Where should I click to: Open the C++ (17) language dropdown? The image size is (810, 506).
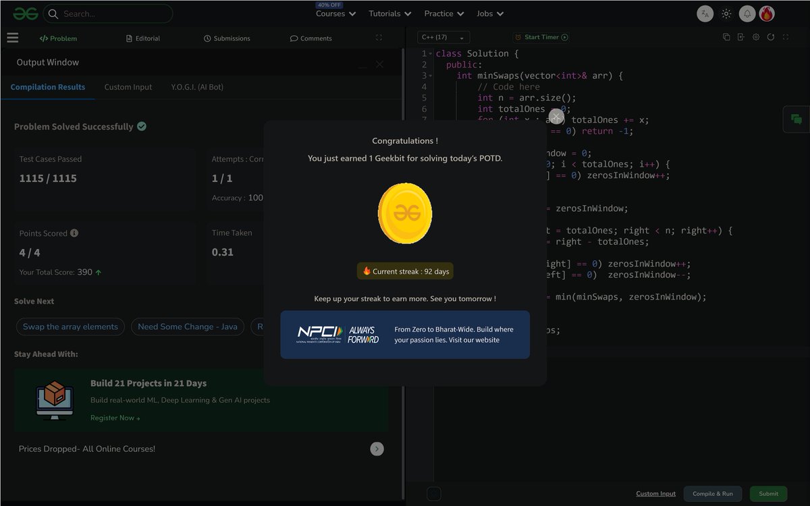pos(443,37)
